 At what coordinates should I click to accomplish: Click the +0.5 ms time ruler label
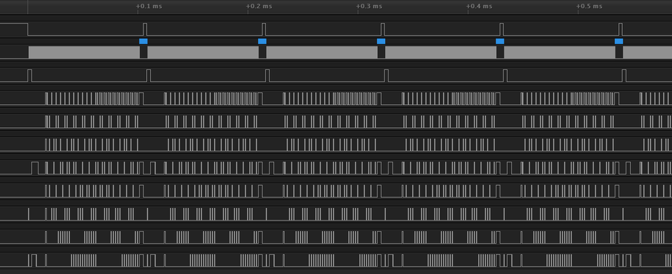pyautogui.click(x=589, y=7)
